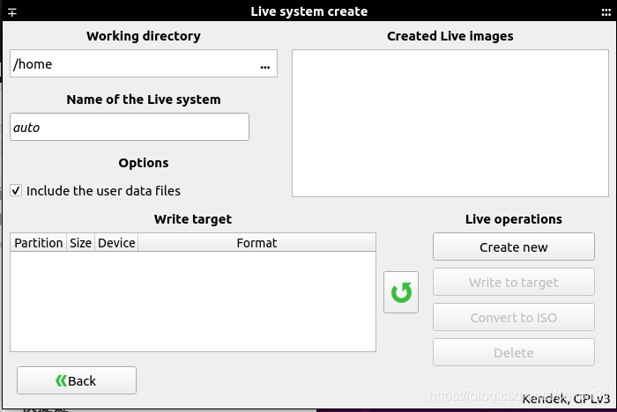Screen dimensions: 617x412
Task: Sort by the Size column header
Action: point(81,243)
